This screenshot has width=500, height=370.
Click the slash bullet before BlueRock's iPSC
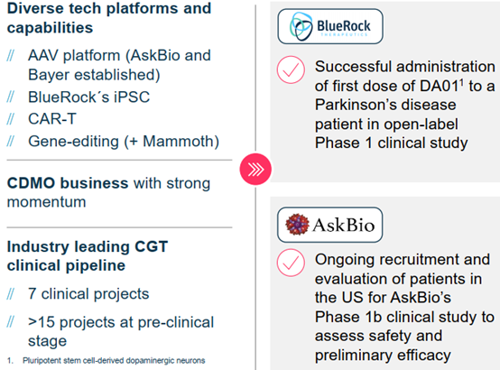pos(11,97)
